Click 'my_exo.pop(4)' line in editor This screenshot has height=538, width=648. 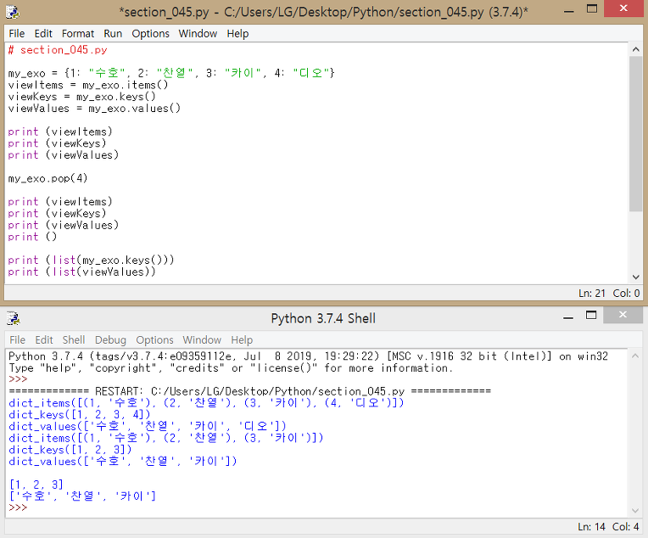(47, 179)
